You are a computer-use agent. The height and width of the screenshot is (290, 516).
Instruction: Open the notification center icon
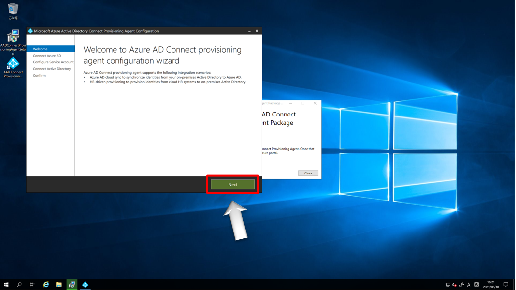pyautogui.click(x=506, y=285)
